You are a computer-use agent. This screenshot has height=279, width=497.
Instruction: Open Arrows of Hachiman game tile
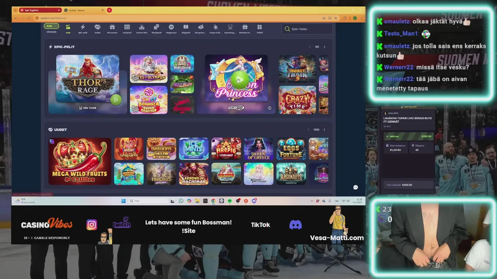click(x=194, y=174)
